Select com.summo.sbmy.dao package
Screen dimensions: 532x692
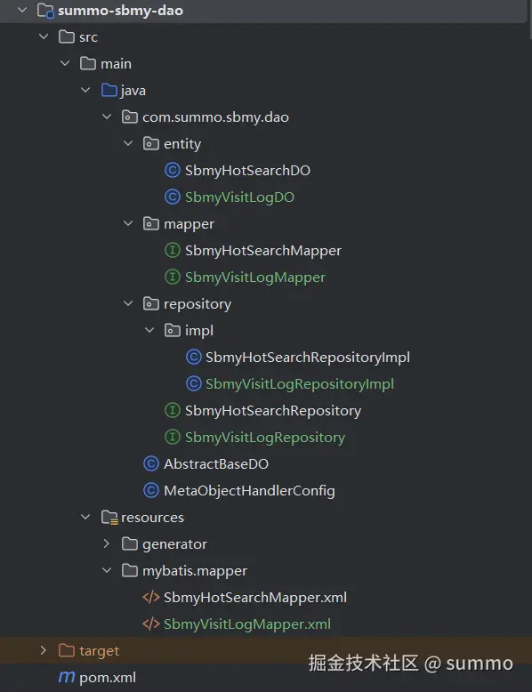[x=215, y=117]
